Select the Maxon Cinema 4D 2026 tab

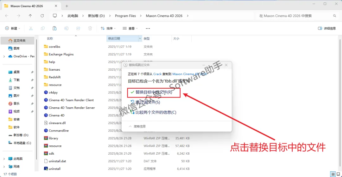tap(30, 6)
